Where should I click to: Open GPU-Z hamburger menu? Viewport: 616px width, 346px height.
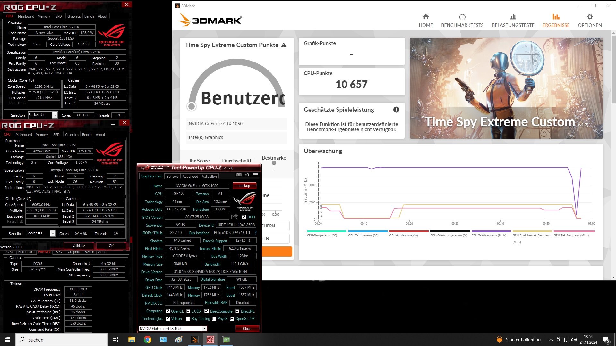tap(255, 175)
